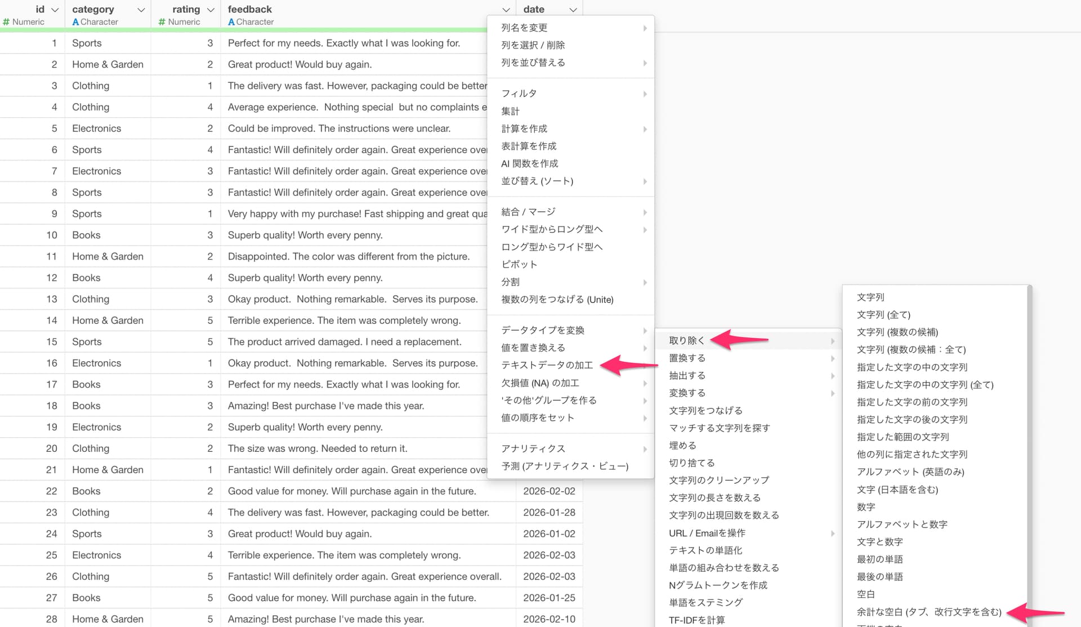Open the アナリティクス submenu
This screenshot has width=1081, height=627.
pos(533,448)
